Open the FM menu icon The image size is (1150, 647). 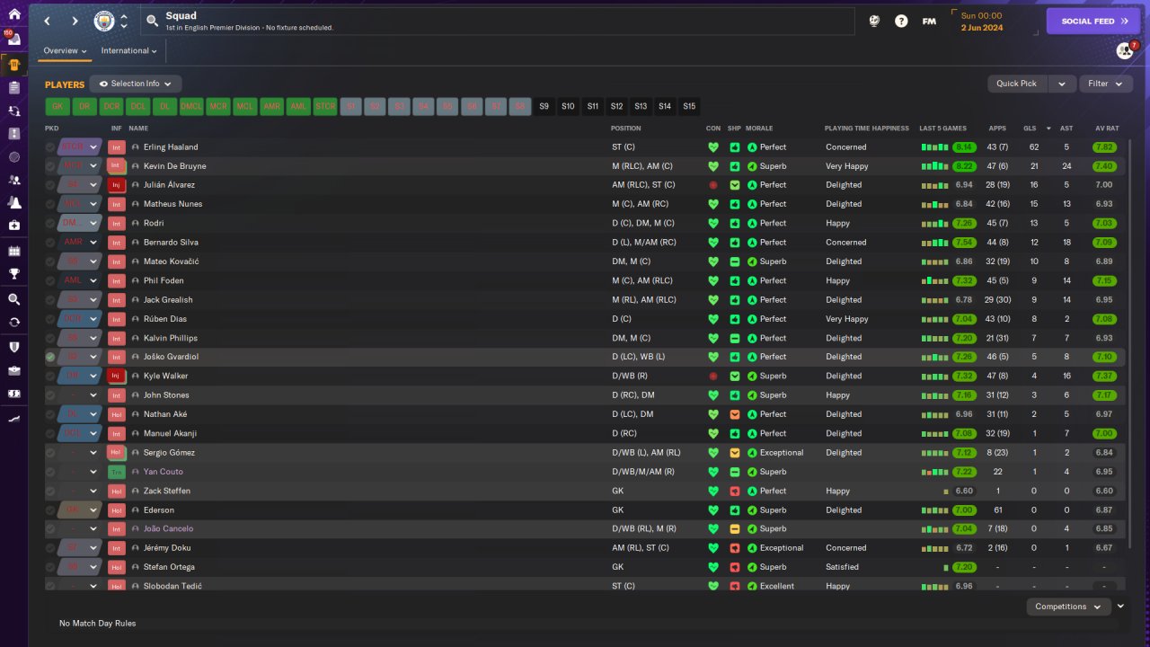pyautogui.click(x=929, y=21)
